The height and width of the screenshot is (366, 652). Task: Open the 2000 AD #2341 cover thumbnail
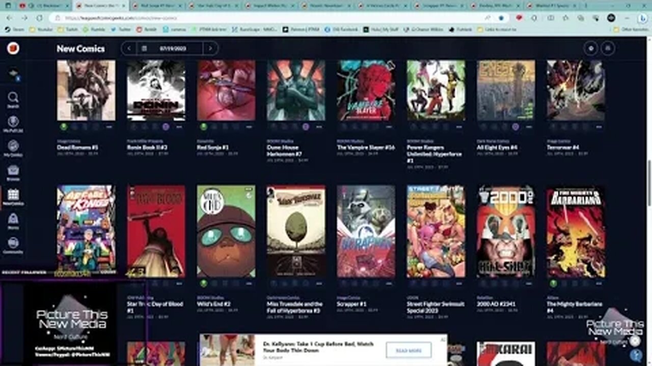click(506, 231)
